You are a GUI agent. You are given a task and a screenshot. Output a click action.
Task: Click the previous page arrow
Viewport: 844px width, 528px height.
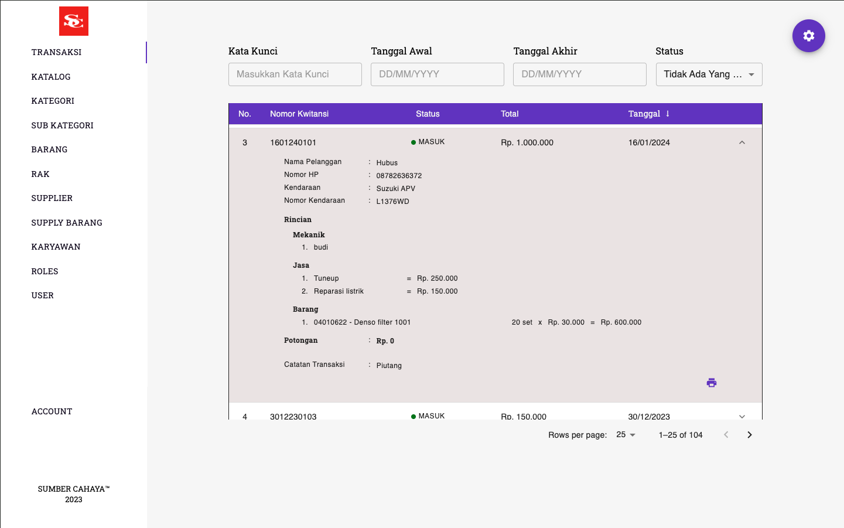pos(726,435)
